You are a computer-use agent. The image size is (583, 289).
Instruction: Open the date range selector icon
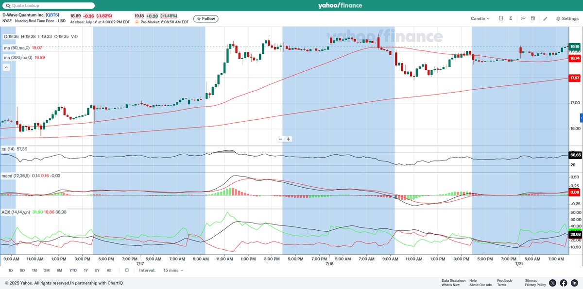(x=500, y=18)
